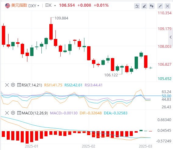The height and width of the screenshot is (150, 173).
Task: Open the candlestick chart style icon
Action: pyautogui.click(x=152, y=6)
